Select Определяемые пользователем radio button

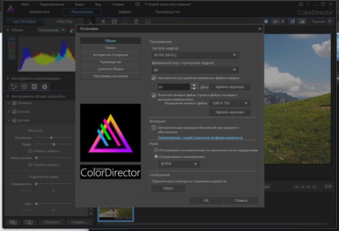[x=156, y=156]
